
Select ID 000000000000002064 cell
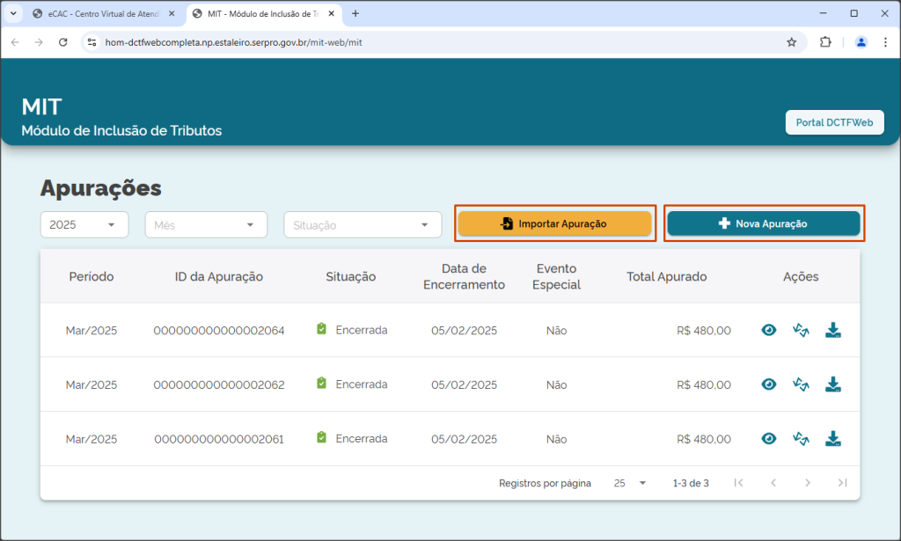(219, 330)
